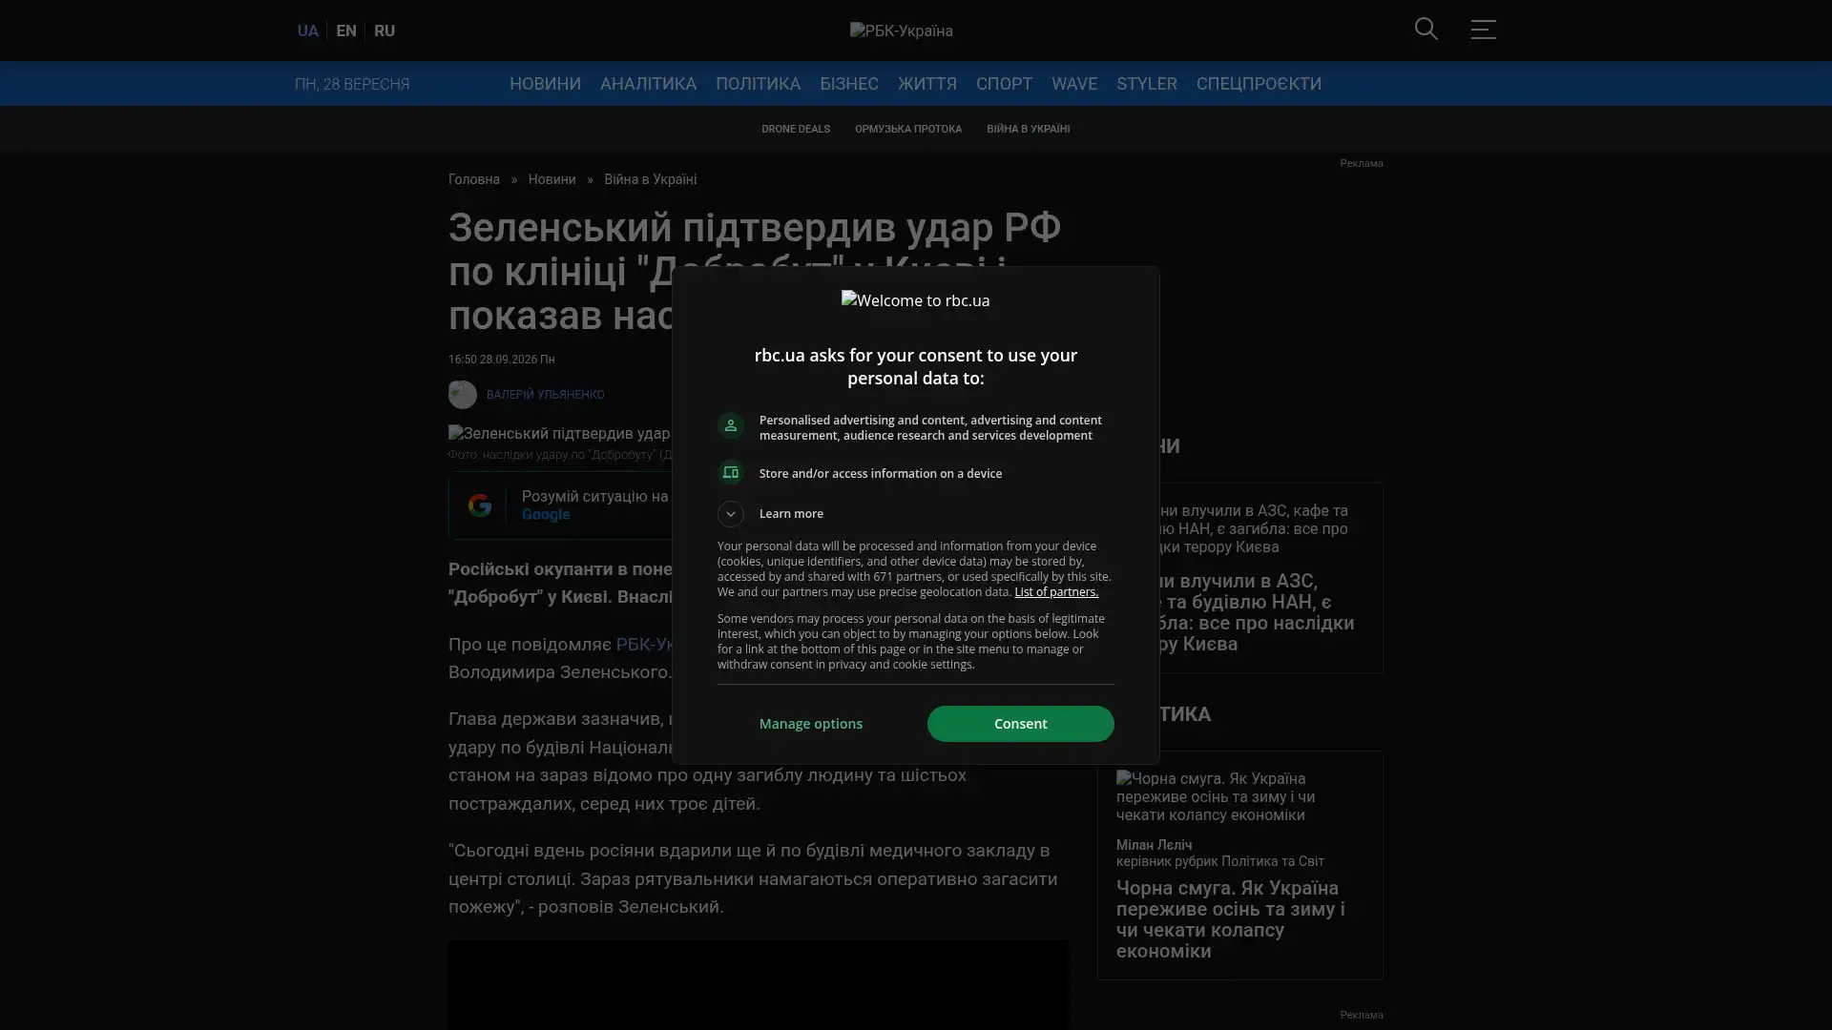Viewport: 1832px width, 1030px height.
Task: Open the List of partners link
Action: point(1055,592)
